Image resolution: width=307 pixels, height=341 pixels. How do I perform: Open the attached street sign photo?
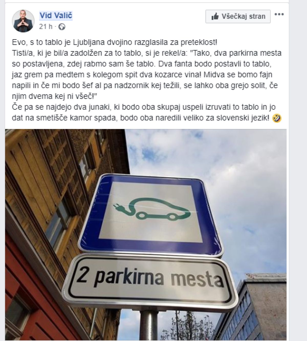coord(146,234)
